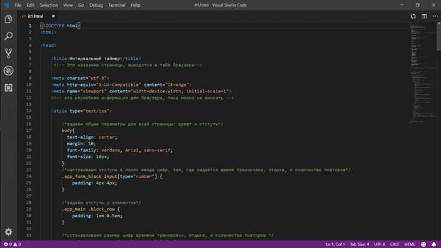The width and height of the screenshot is (441, 248).
Task: Click the VS Code logo icon
Action: click(x=6, y=5)
